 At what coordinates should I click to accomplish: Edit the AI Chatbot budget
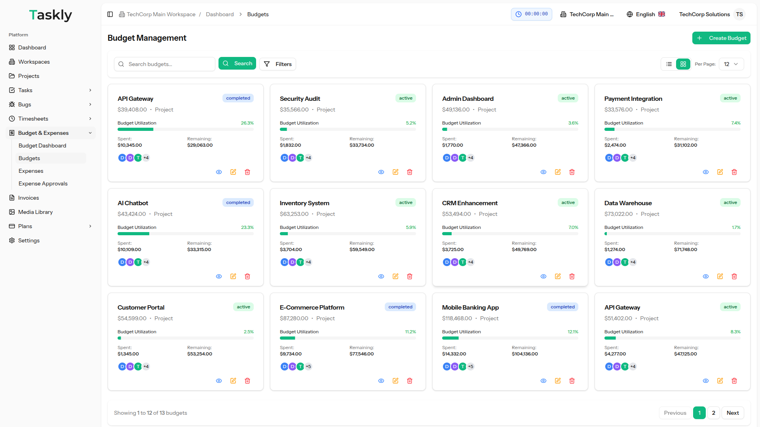[233, 276]
